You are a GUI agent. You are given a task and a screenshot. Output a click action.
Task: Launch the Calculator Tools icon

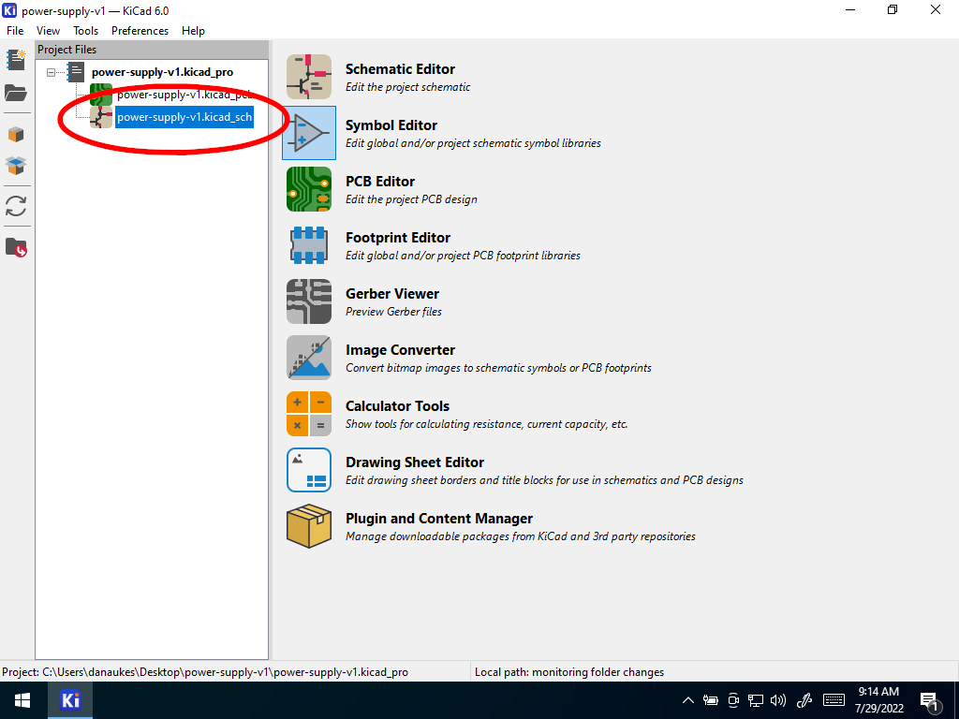[x=309, y=414]
